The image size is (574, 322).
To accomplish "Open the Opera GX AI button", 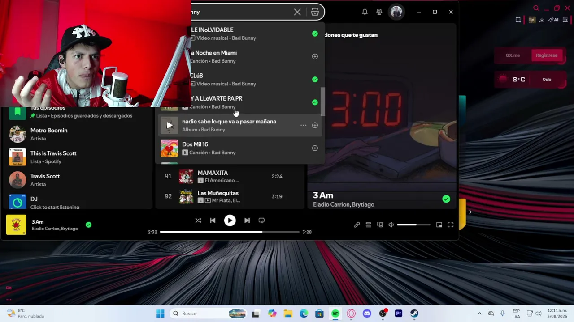I will pos(554,20).
